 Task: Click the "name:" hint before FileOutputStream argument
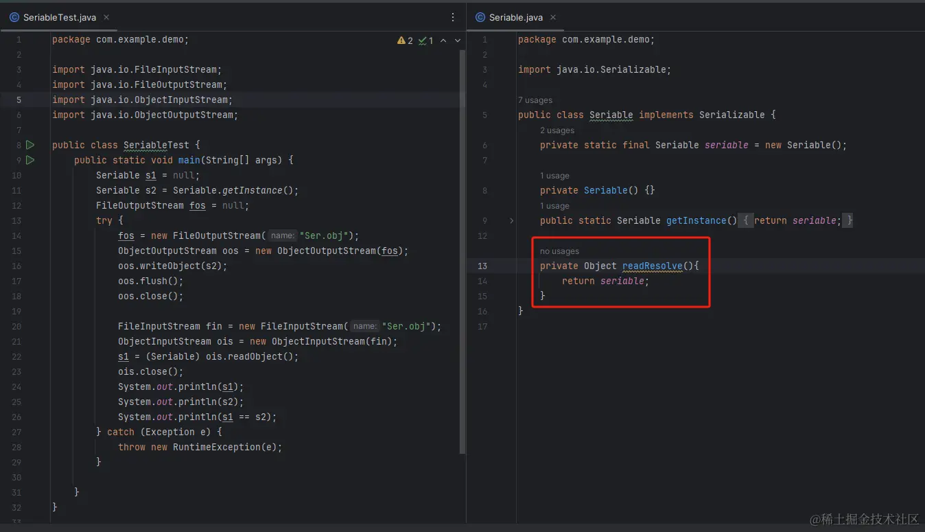click(x=282, y=235)
